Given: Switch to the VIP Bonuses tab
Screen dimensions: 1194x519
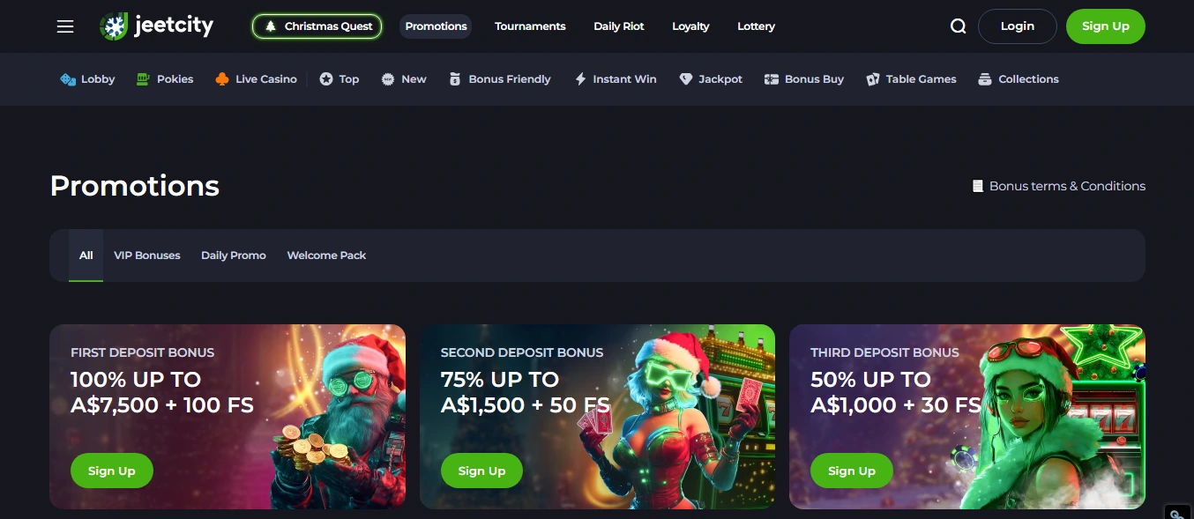Looking at the screenshot, I should [x=147, y=256].
